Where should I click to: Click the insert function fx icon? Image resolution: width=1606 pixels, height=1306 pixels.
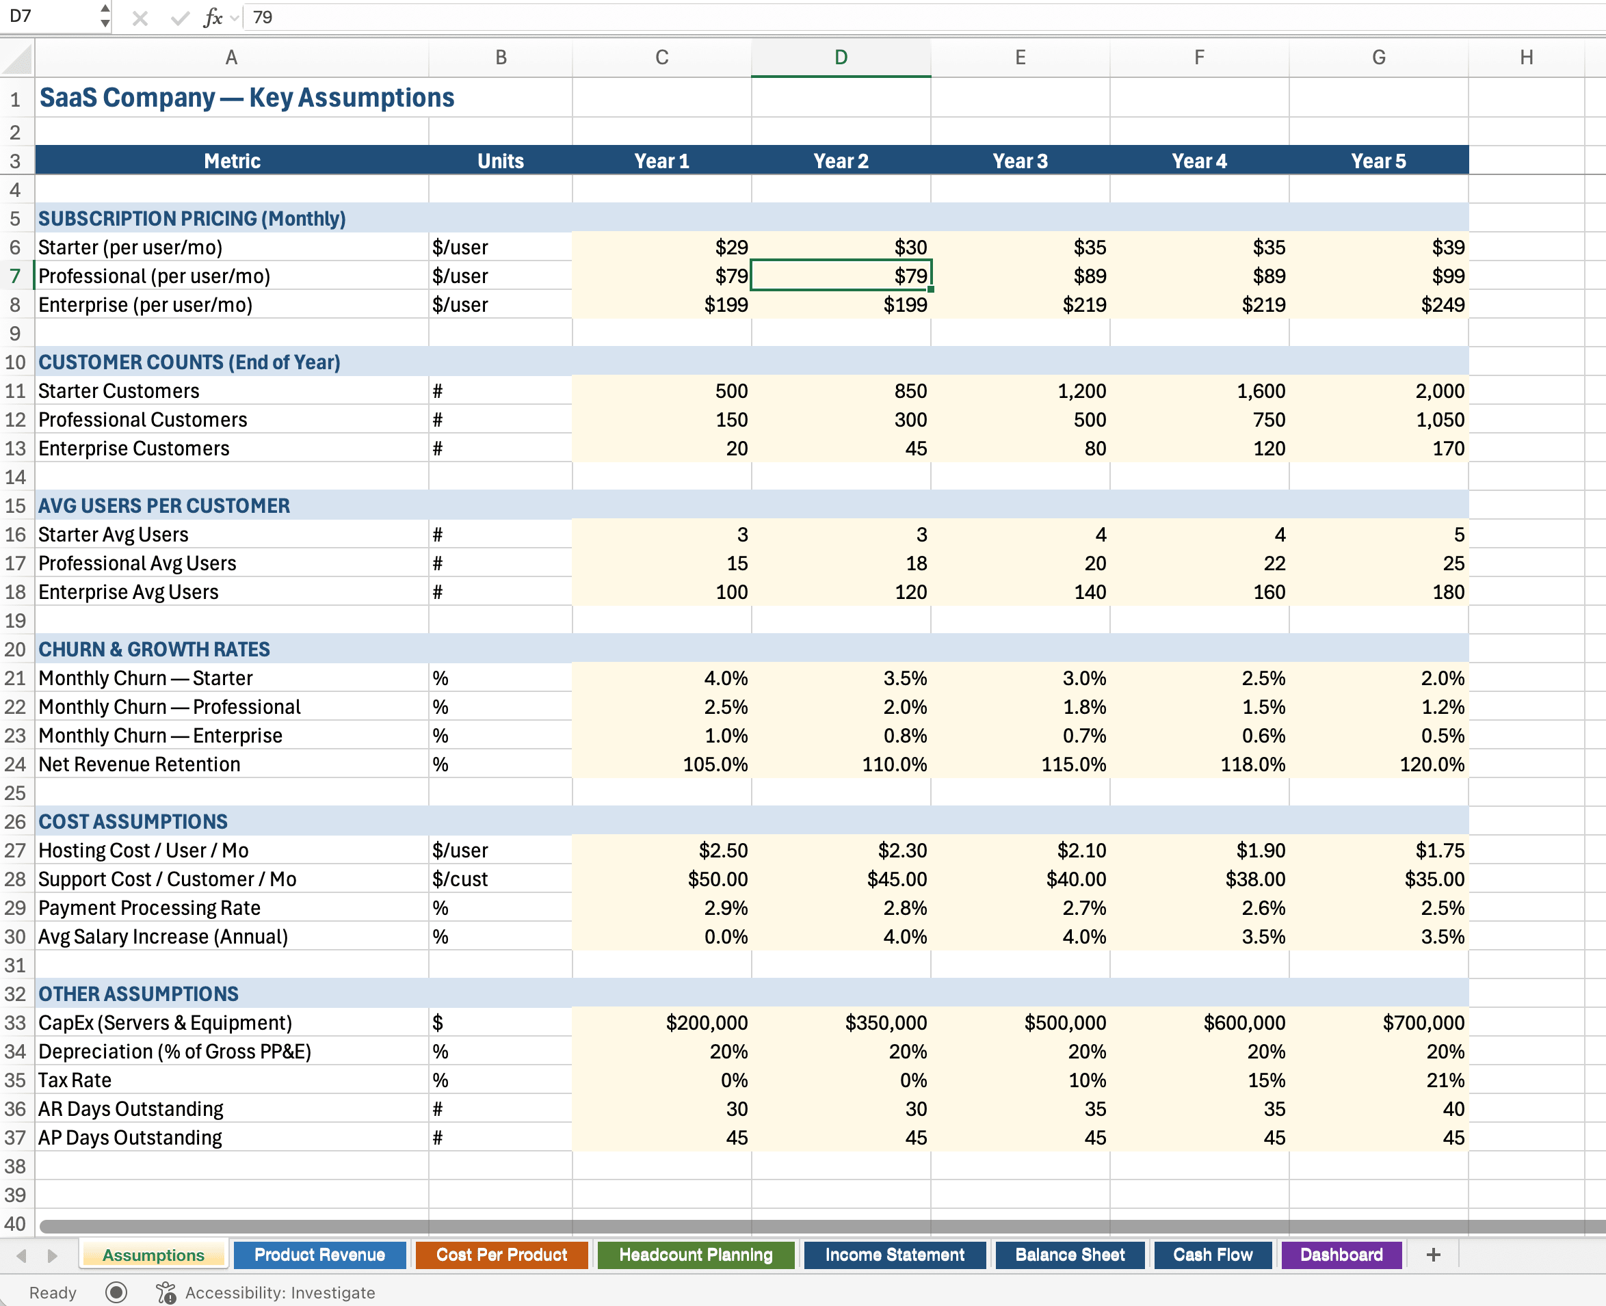pyautogui.click(x=213, y=17)
